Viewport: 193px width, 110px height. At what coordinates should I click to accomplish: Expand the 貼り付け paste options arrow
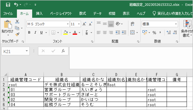(x=8, y=35)
